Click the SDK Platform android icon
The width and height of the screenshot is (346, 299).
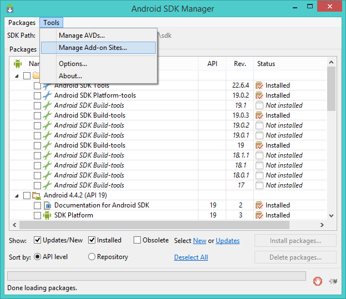pyautogui.click(x=47, y=215)
